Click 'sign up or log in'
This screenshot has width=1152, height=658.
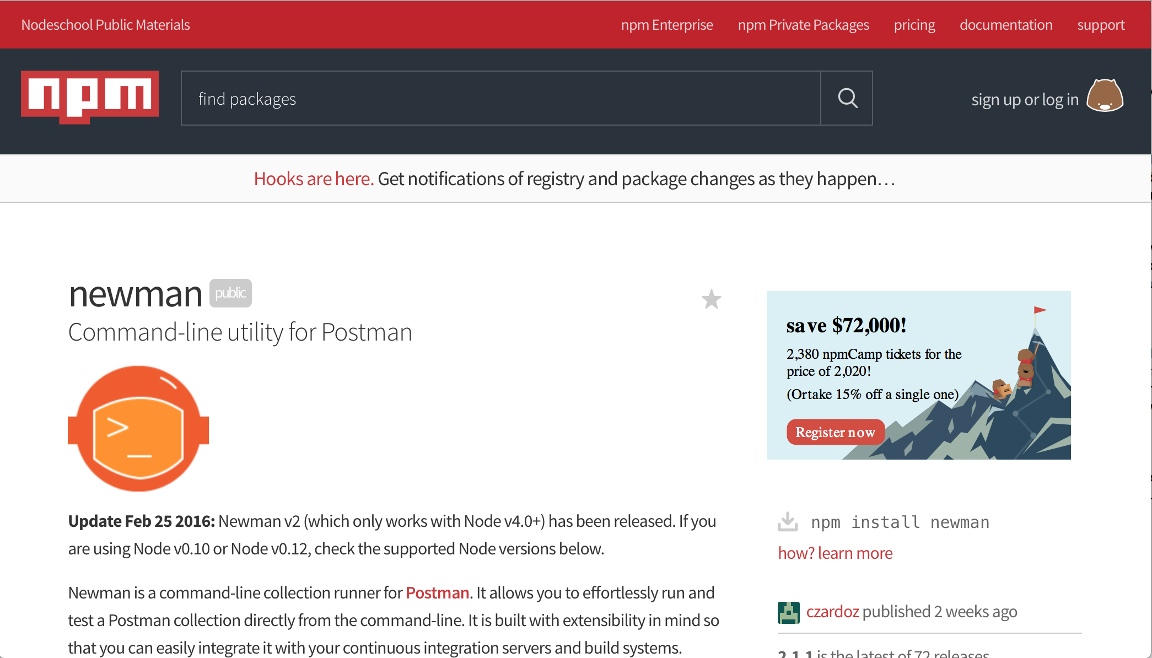pyautogui.click(x=1025, y=99)
